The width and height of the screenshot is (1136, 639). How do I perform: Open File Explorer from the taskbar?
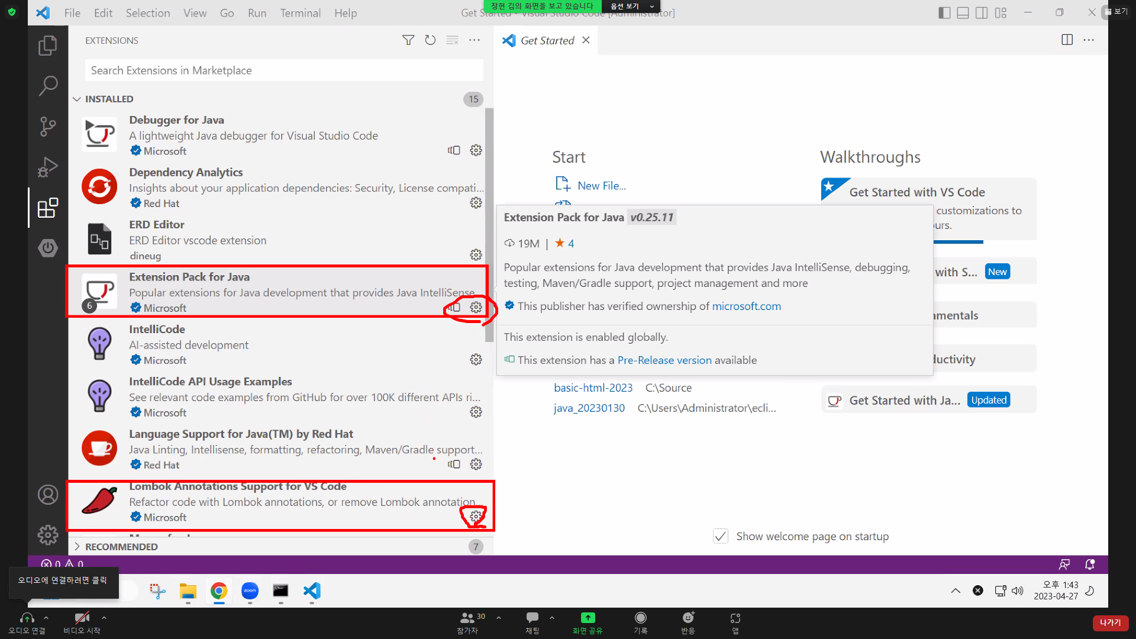[x=188, y=590]
